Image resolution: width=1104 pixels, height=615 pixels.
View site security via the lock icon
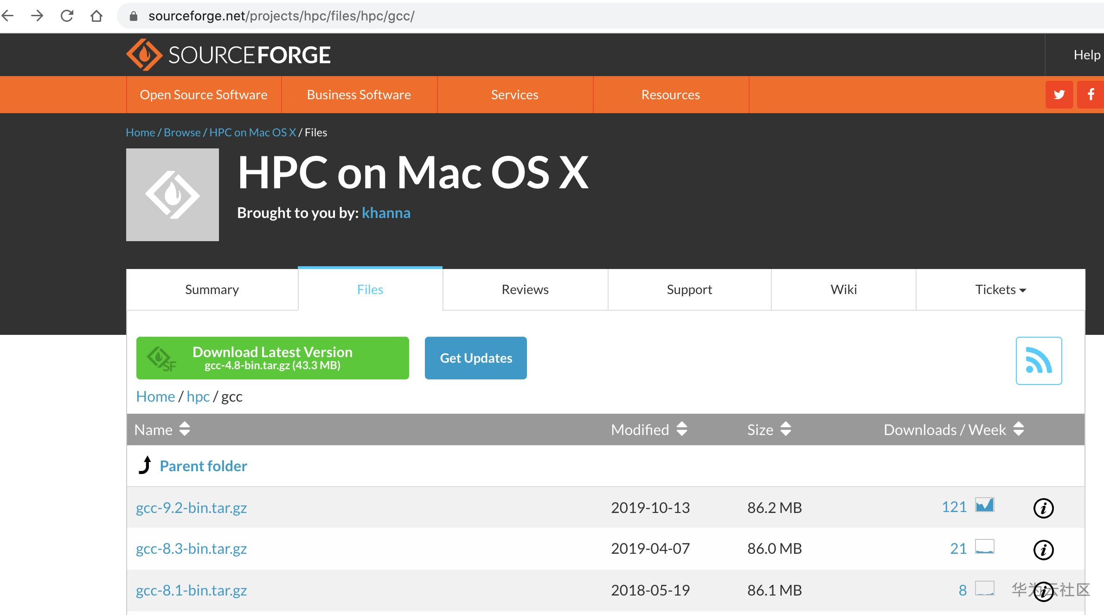(134, 16)
